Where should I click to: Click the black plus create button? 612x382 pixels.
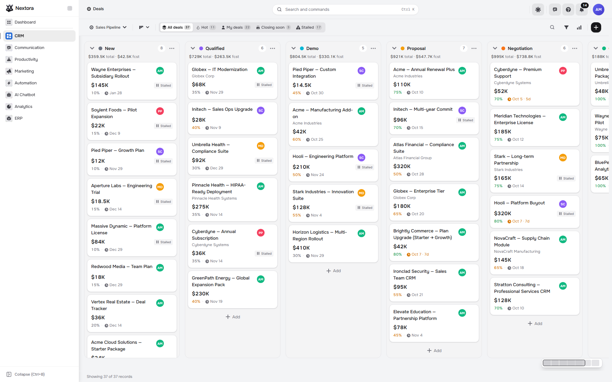click(x=596, y=27)
